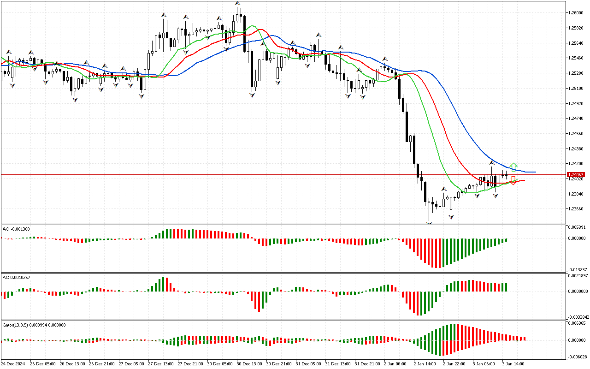The height and width of the screenshot is (369, 590).
Task: Click the AO scale minimum value -0.013237
Action: (x=577, y=270)
